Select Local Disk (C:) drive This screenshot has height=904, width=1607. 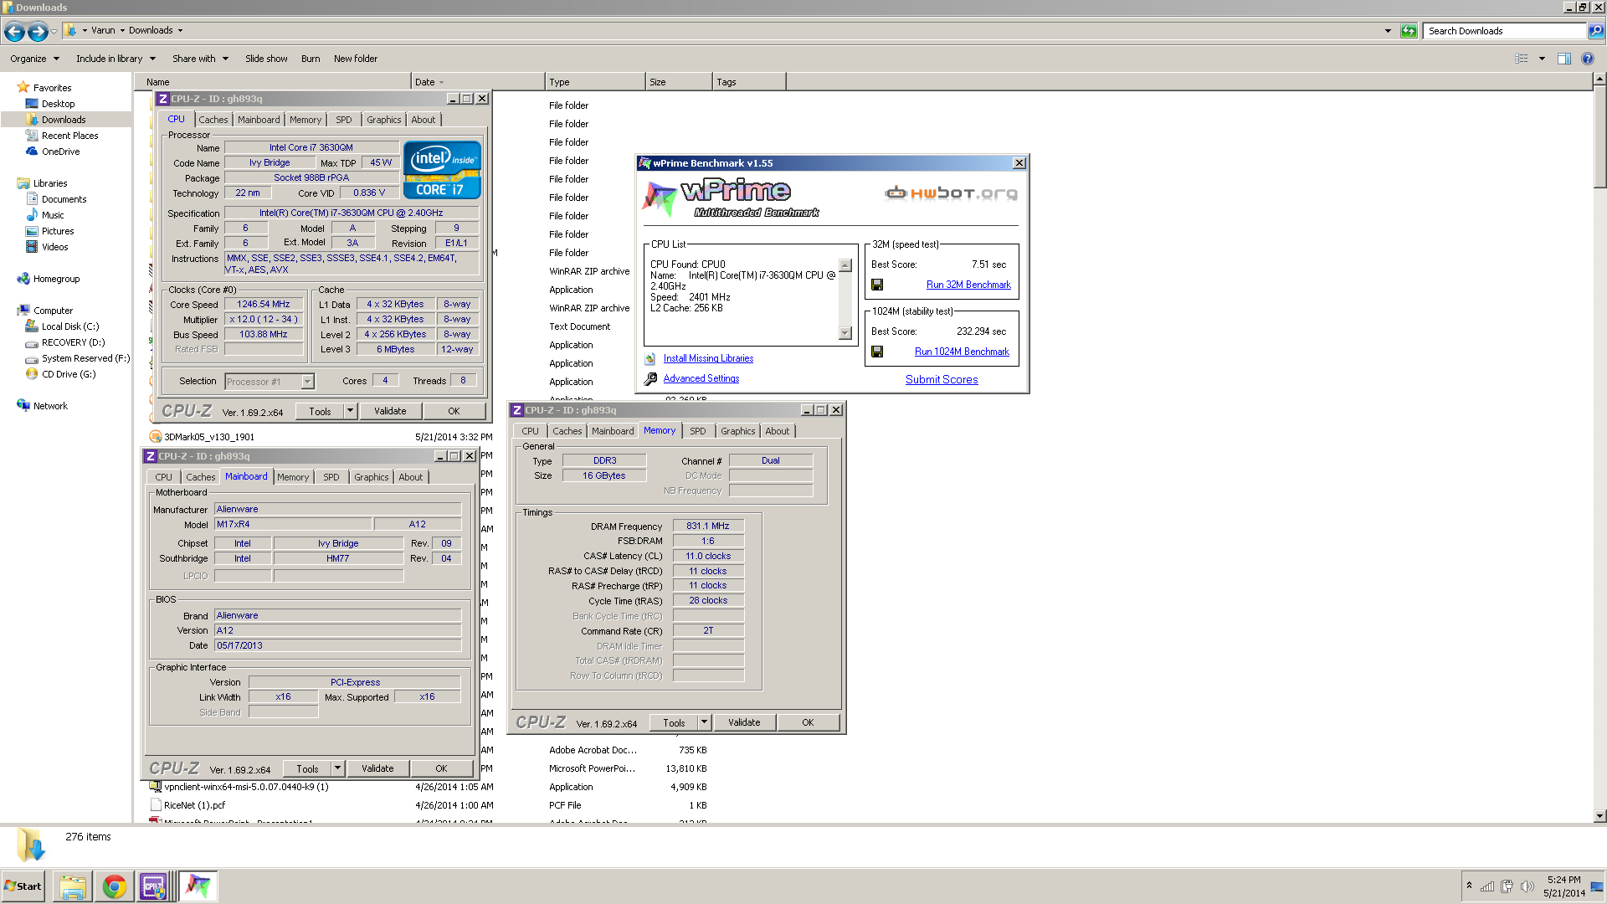click(70, 326)
